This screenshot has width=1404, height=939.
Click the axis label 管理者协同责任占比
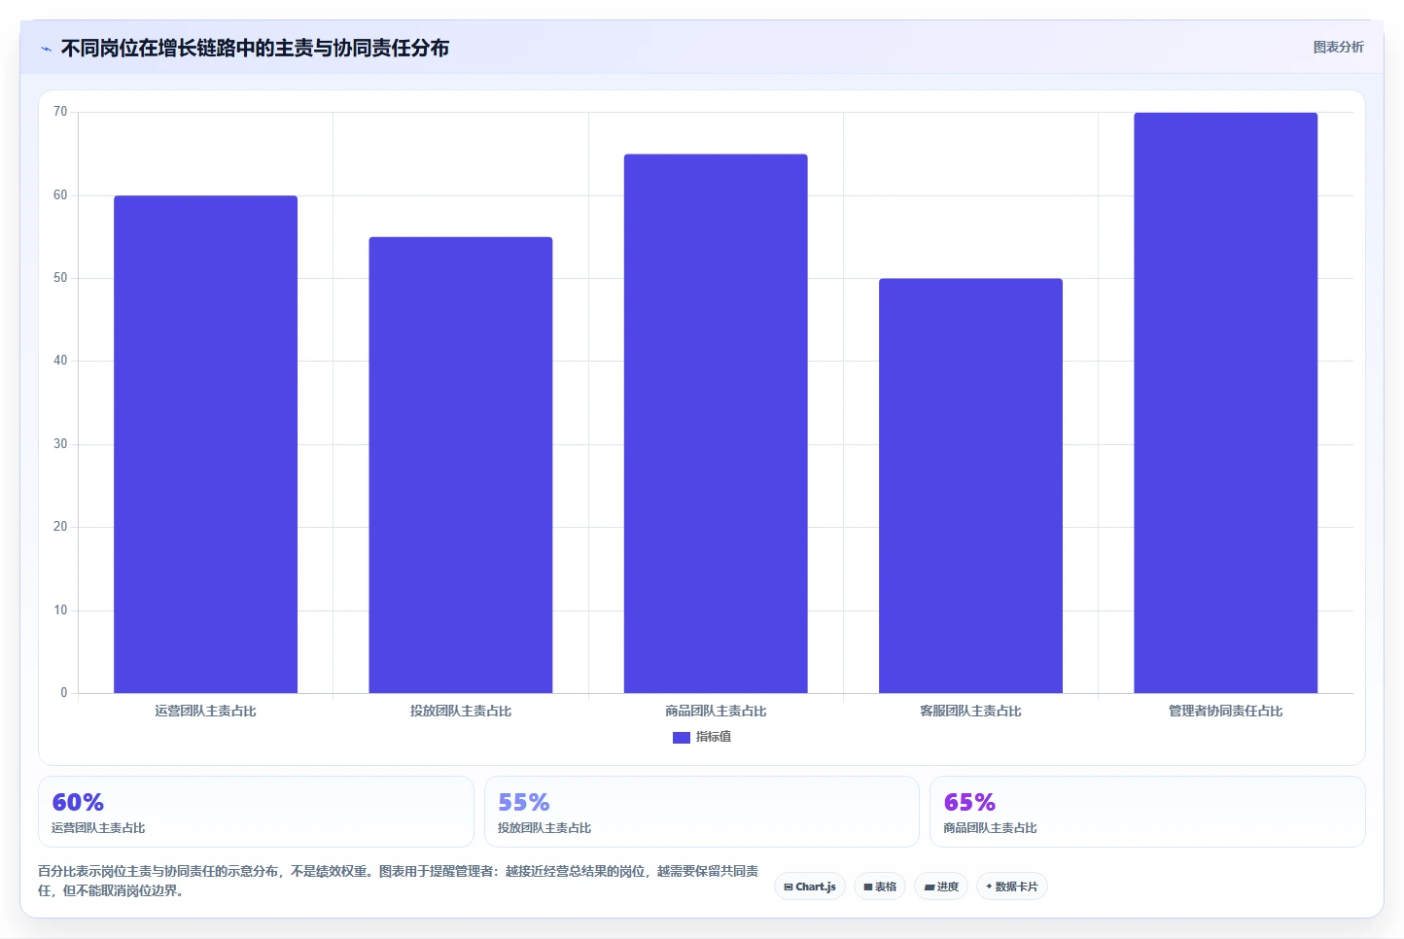(1225, 712)
